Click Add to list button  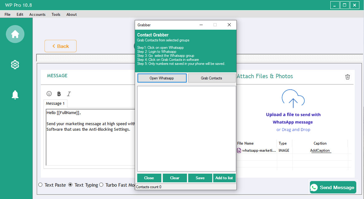(224, 178)
